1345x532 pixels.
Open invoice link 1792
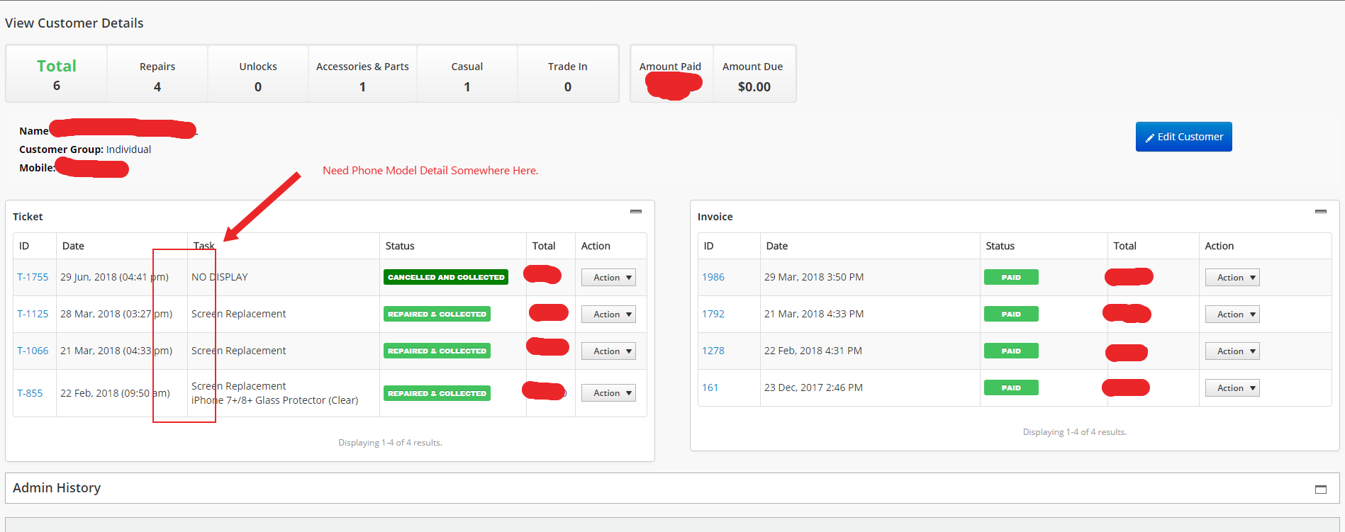click(x=713, y=314)
